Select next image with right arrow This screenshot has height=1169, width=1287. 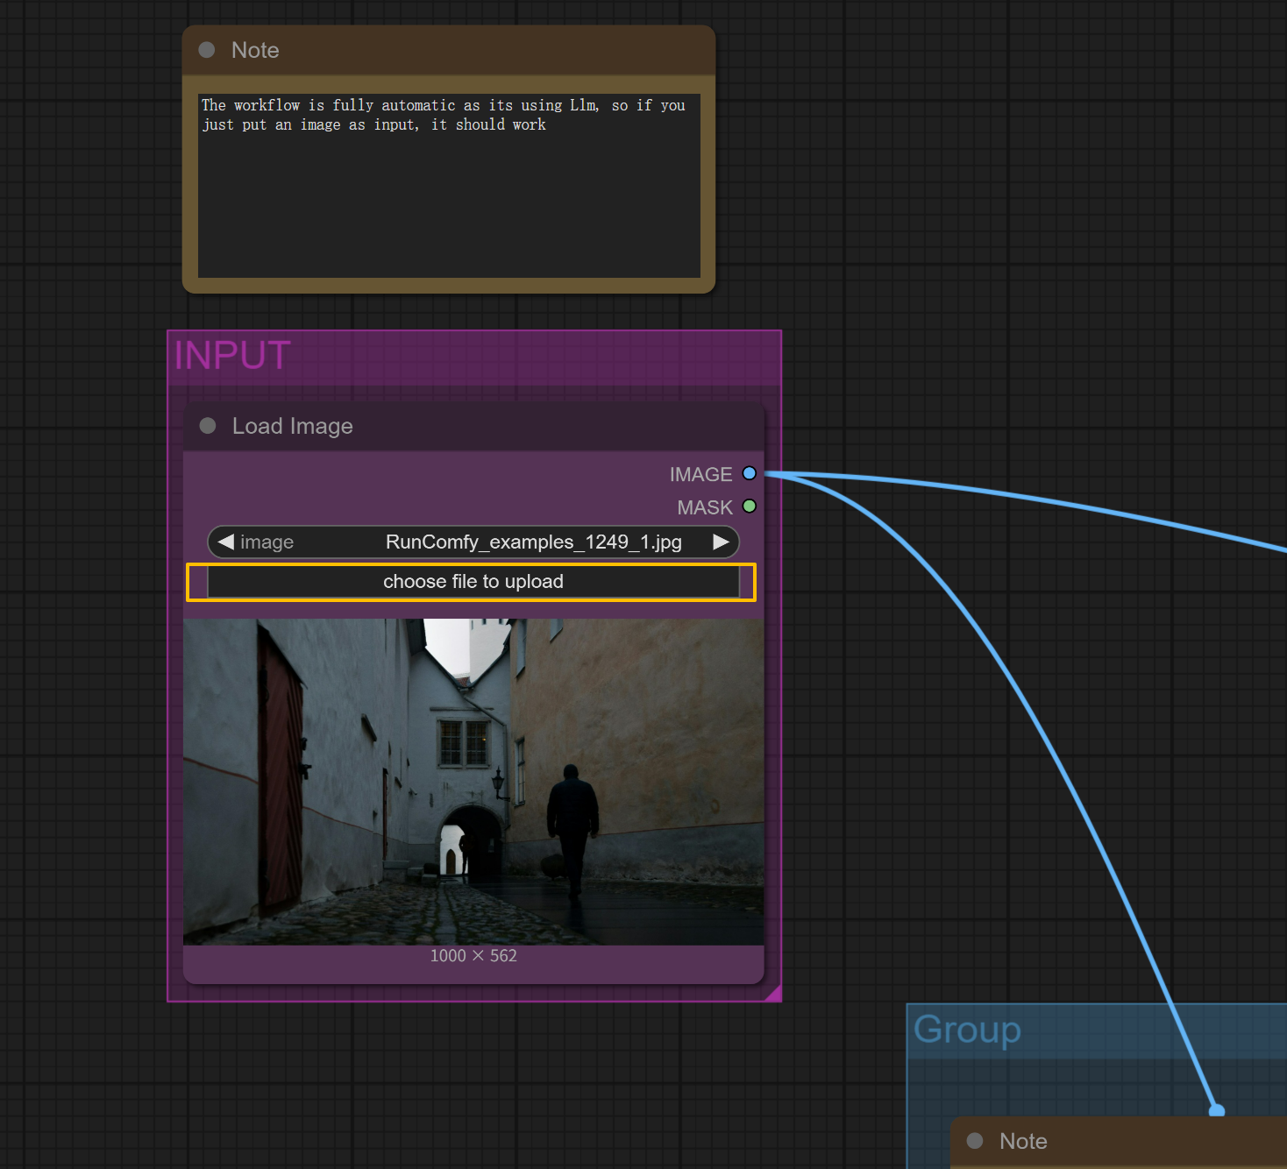tap(721, 542)
